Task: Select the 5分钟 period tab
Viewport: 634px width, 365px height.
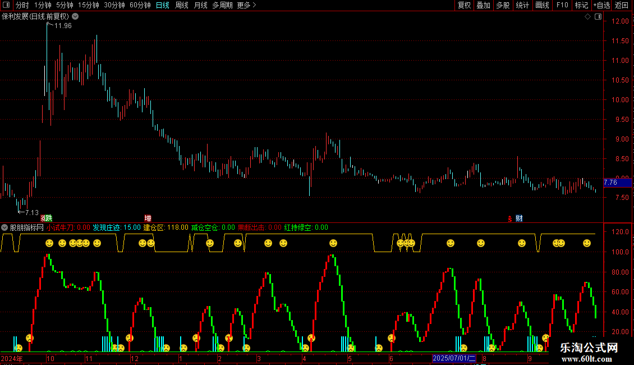Action: coord(65,5)
